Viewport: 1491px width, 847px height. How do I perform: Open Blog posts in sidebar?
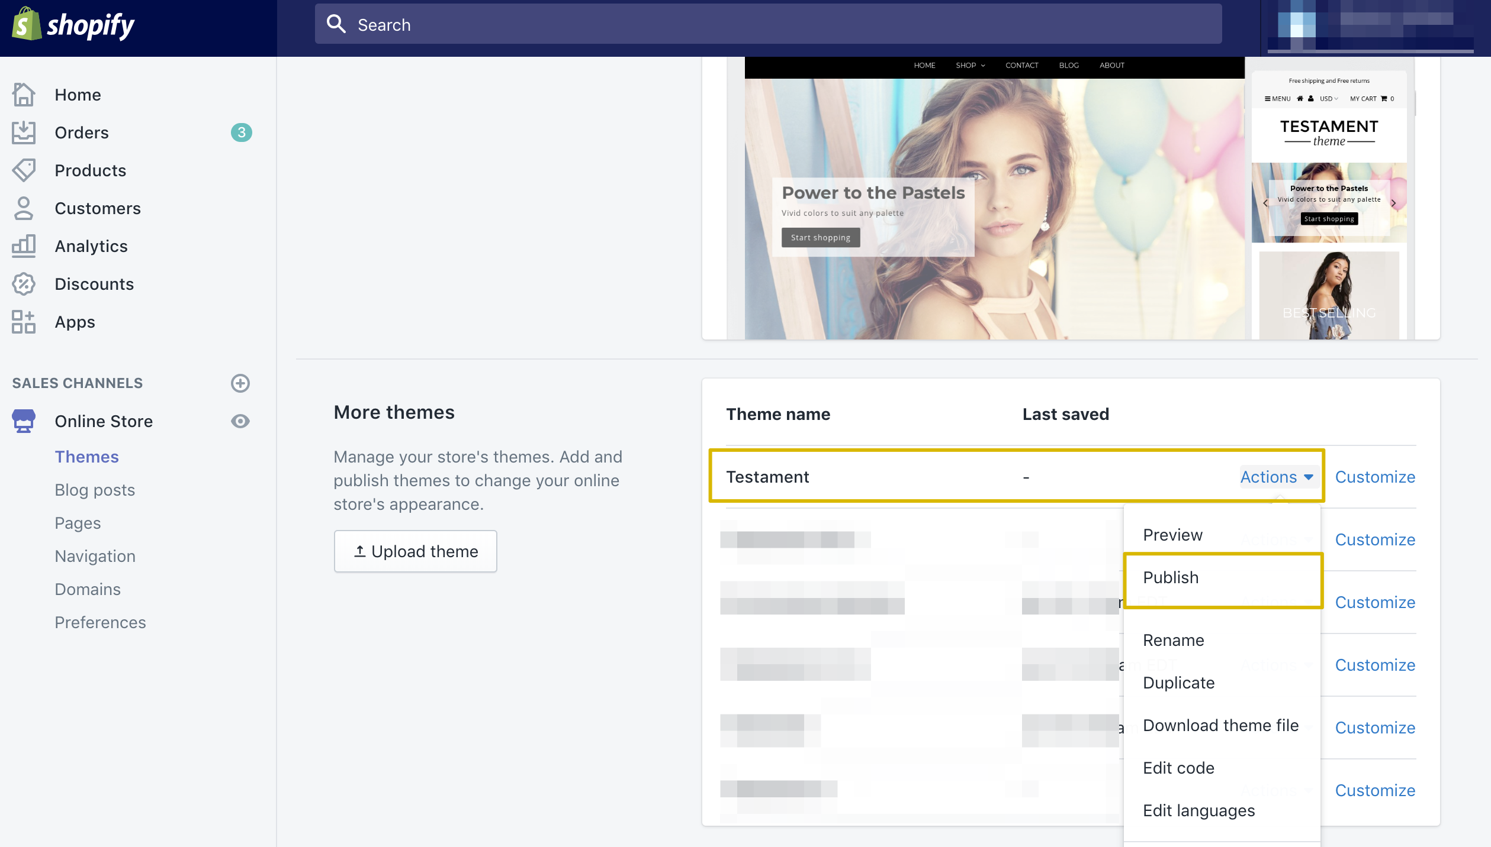(95, 490)
